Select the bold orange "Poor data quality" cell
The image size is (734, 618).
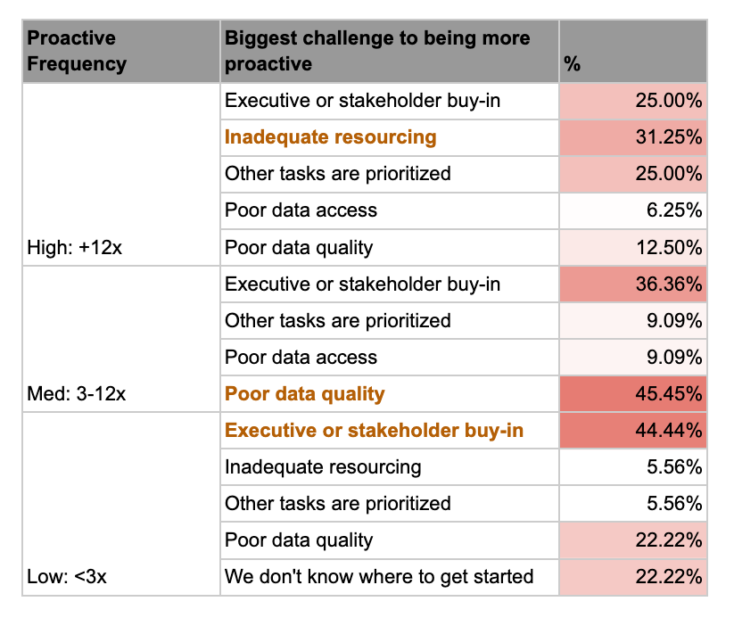point(305,394)
